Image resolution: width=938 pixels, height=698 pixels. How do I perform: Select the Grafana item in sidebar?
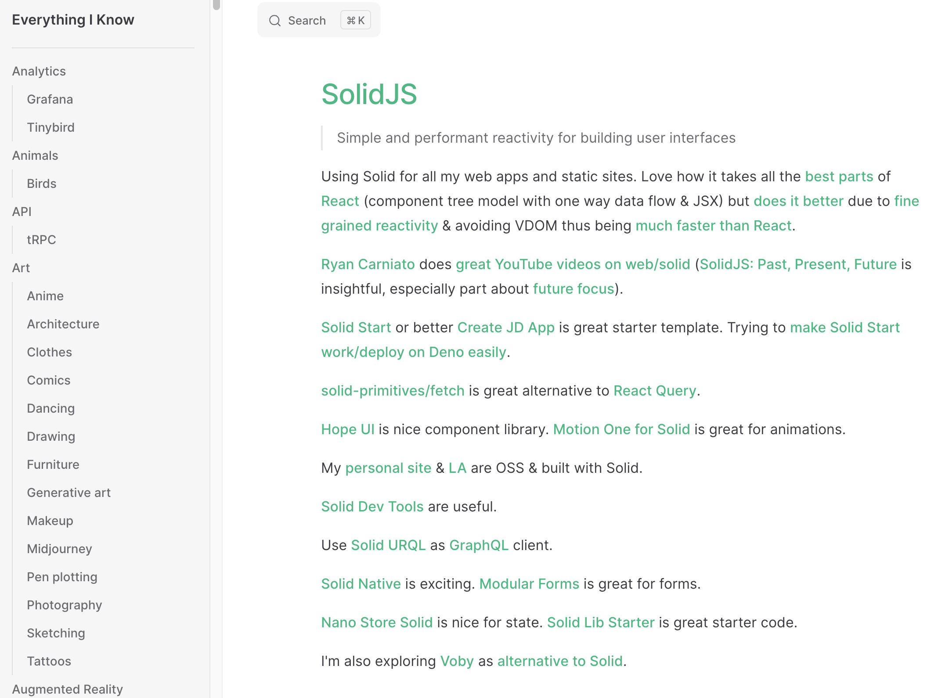coord(50,99)
